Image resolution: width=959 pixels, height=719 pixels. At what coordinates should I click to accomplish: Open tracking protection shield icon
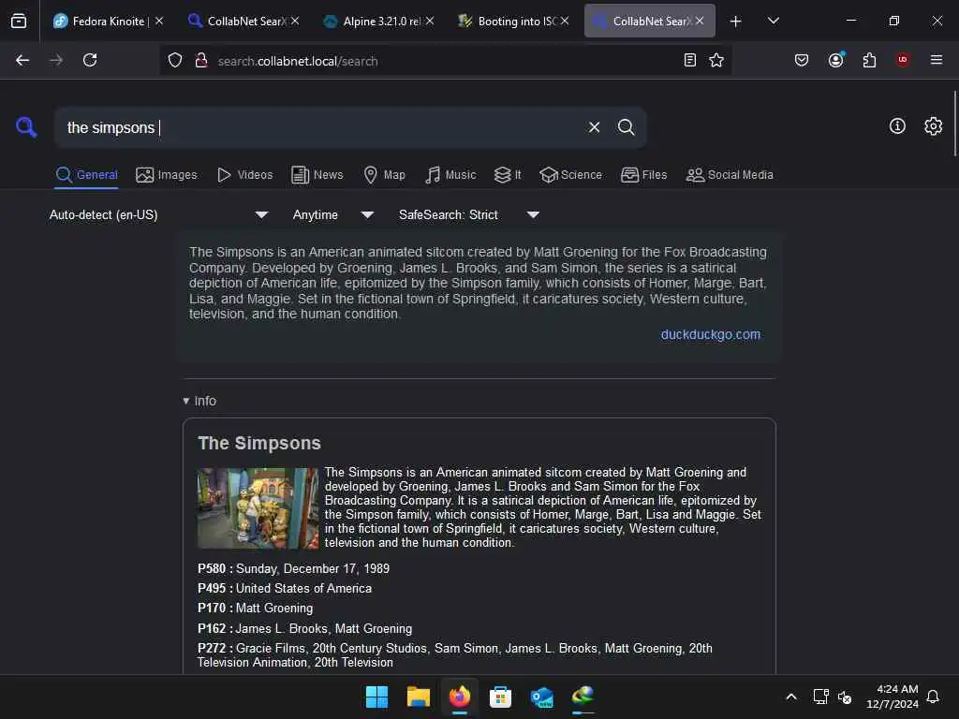(175, 61)
